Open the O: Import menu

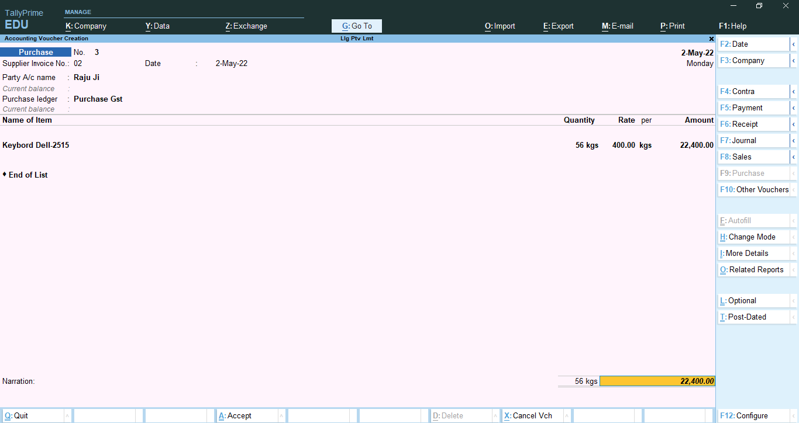tap(500, 26)
